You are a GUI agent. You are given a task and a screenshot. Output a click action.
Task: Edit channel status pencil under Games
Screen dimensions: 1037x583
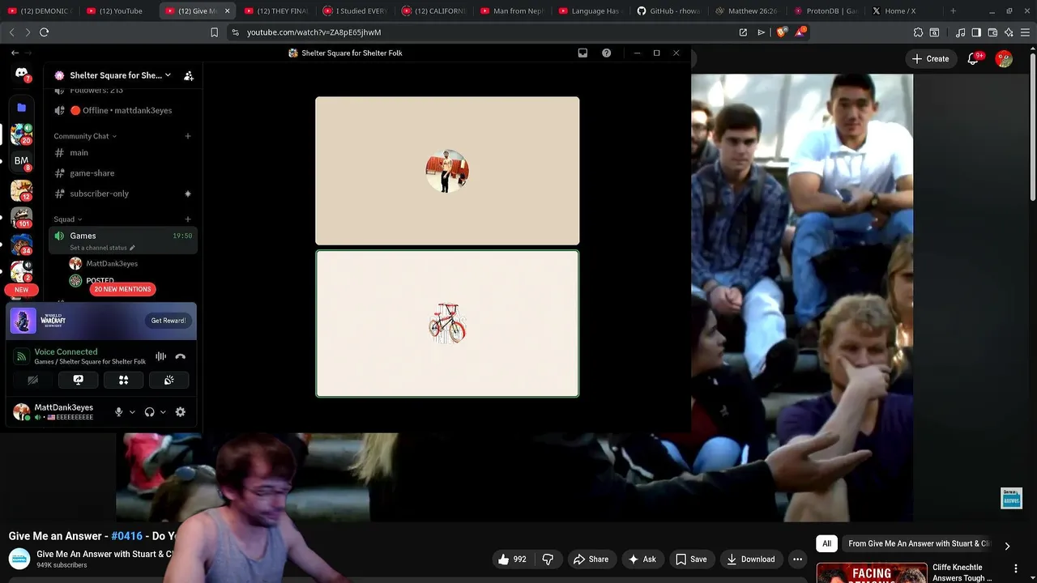click(x=132, y=248)
